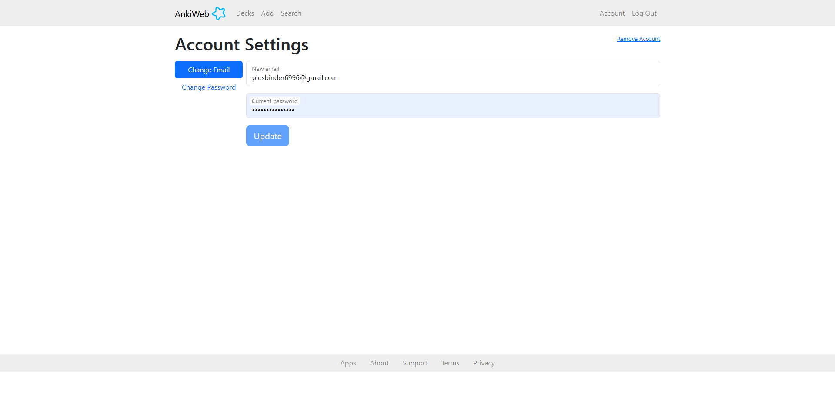Go to the Add navigation item

(x=267, y=13)
